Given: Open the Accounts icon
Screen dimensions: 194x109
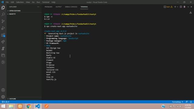Looking at the screenshot, I should (3, 90).
